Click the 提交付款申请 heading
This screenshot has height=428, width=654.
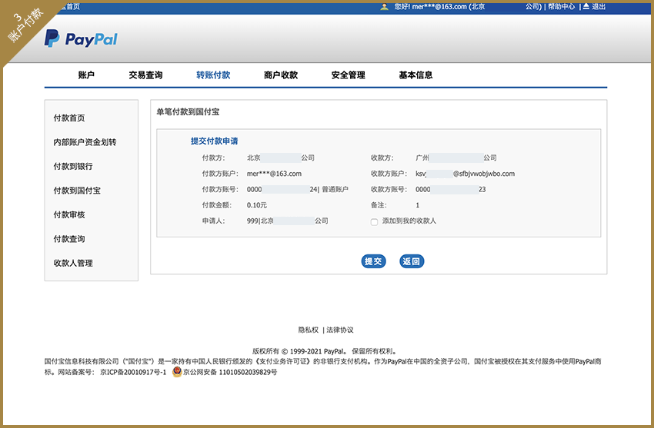coord(215,141)
